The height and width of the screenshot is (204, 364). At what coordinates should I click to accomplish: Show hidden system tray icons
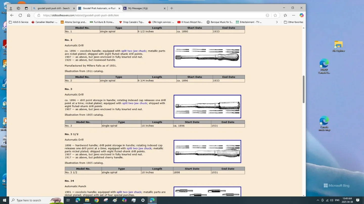pyautogui.click(x=318, y=200)
